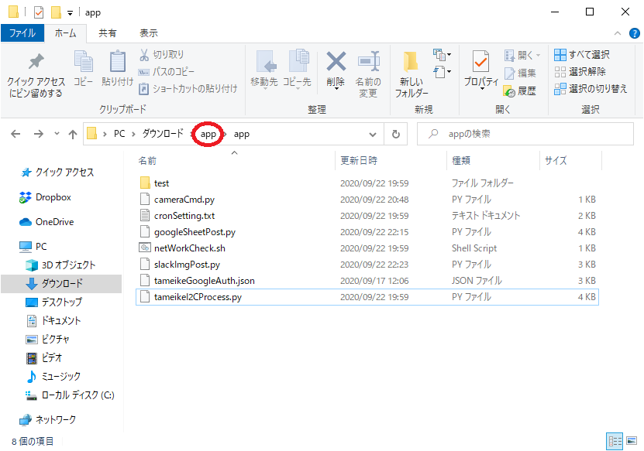Switch to details view in status bar
This screenshot has width=644, height=451.
pos(616,441)
